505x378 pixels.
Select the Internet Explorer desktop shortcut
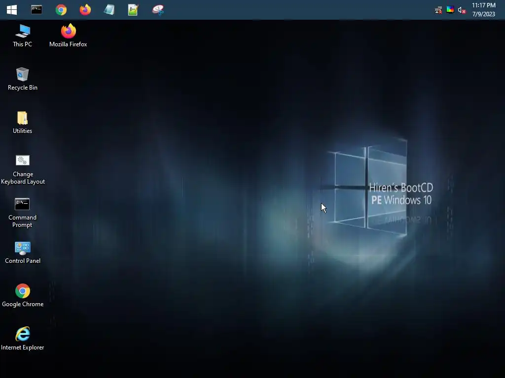click(23, 339)
